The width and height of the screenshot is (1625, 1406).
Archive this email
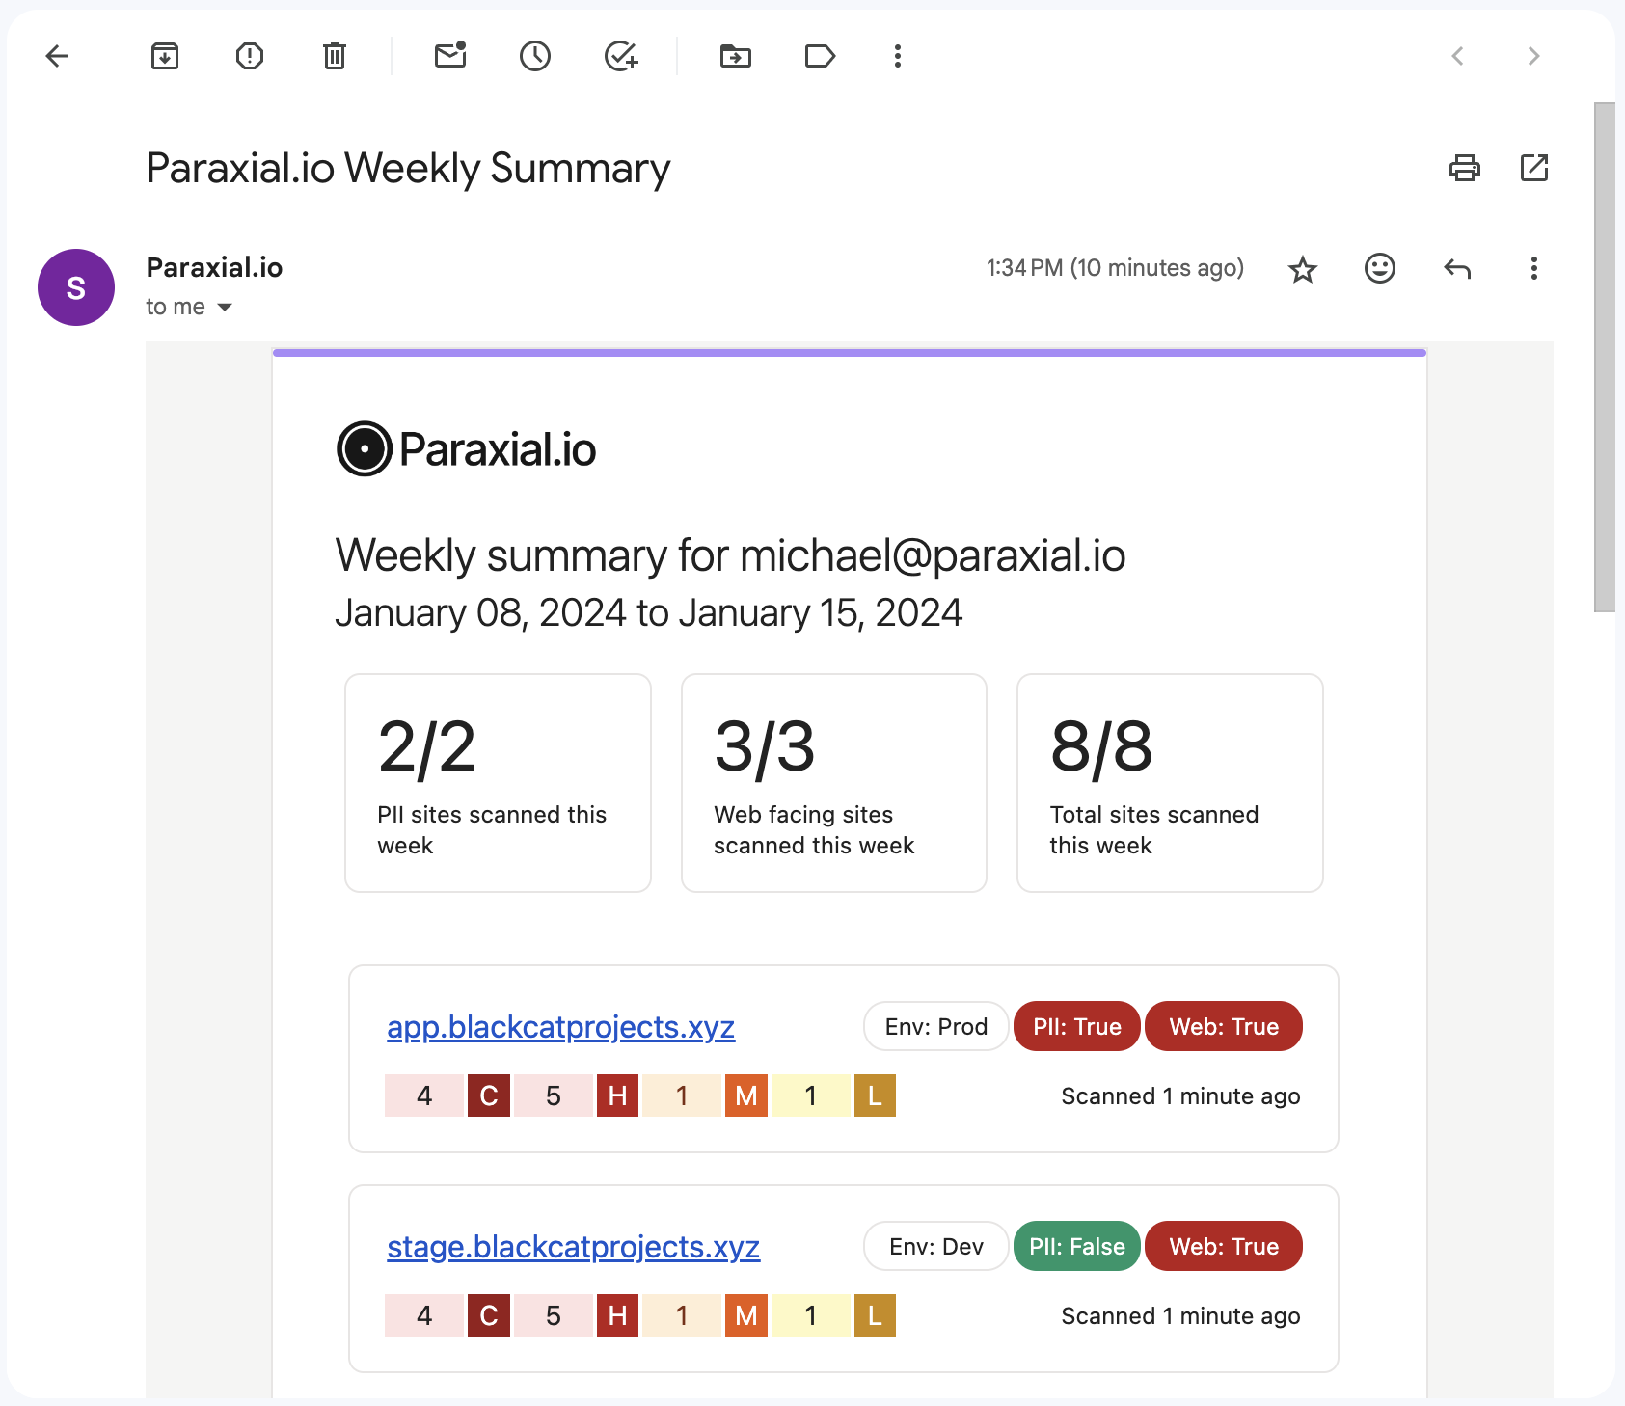click(165, 56)
